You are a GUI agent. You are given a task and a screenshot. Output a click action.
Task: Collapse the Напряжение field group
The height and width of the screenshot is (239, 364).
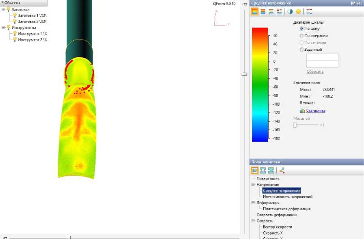(253, 185)
